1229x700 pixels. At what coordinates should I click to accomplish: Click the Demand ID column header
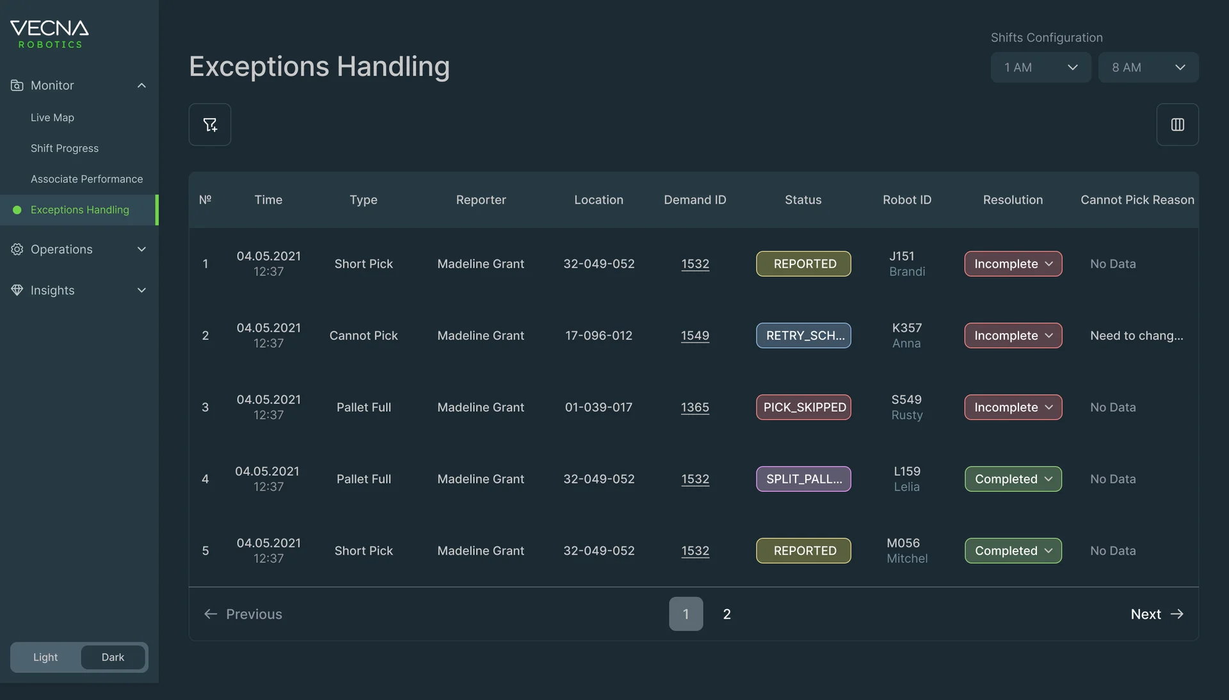pos(695,200)
